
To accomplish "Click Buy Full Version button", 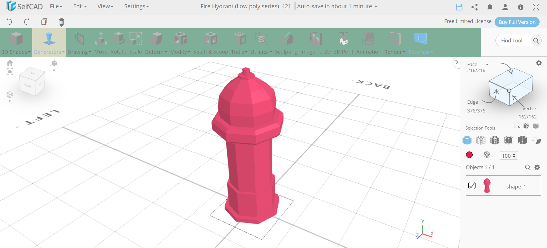I will [517, 22].
